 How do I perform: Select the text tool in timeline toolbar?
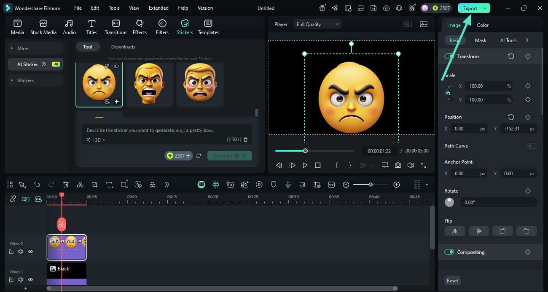[x=109, y=185]
